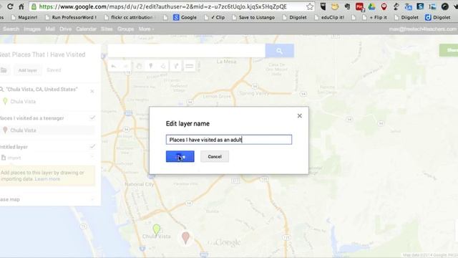This screenshot has width=458, height=258.
Task: Click the Google Drive extension icon
Action: (x=371, y=6)
